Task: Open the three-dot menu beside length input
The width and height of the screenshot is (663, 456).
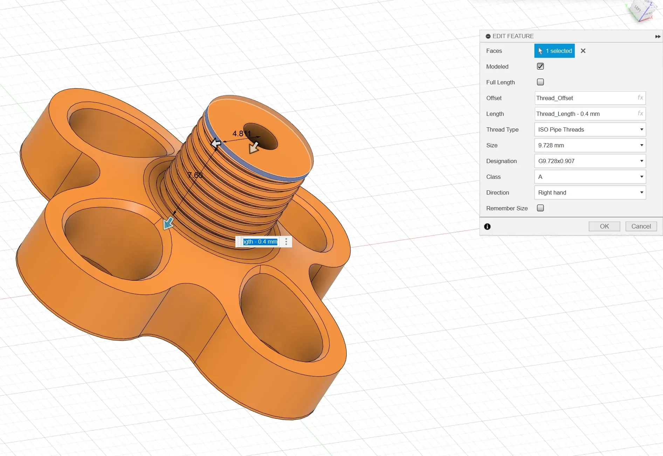Action: tap(286, 241)
